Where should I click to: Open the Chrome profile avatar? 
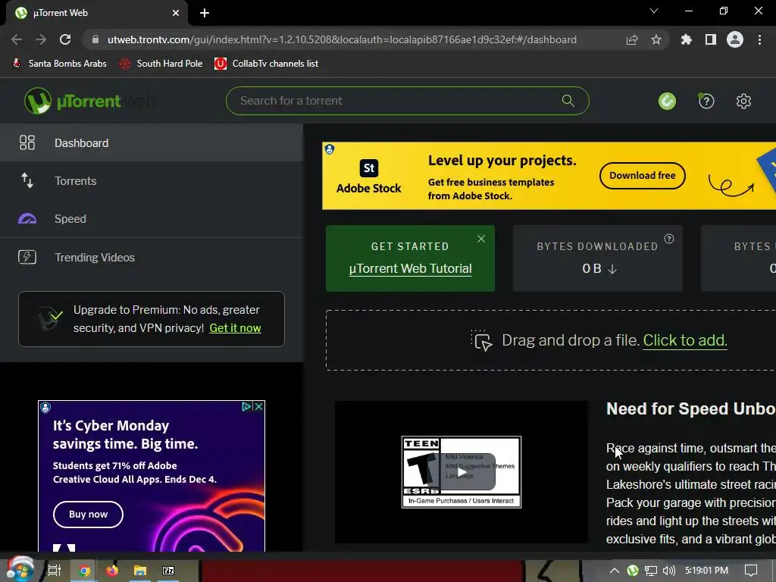point(735,39)
